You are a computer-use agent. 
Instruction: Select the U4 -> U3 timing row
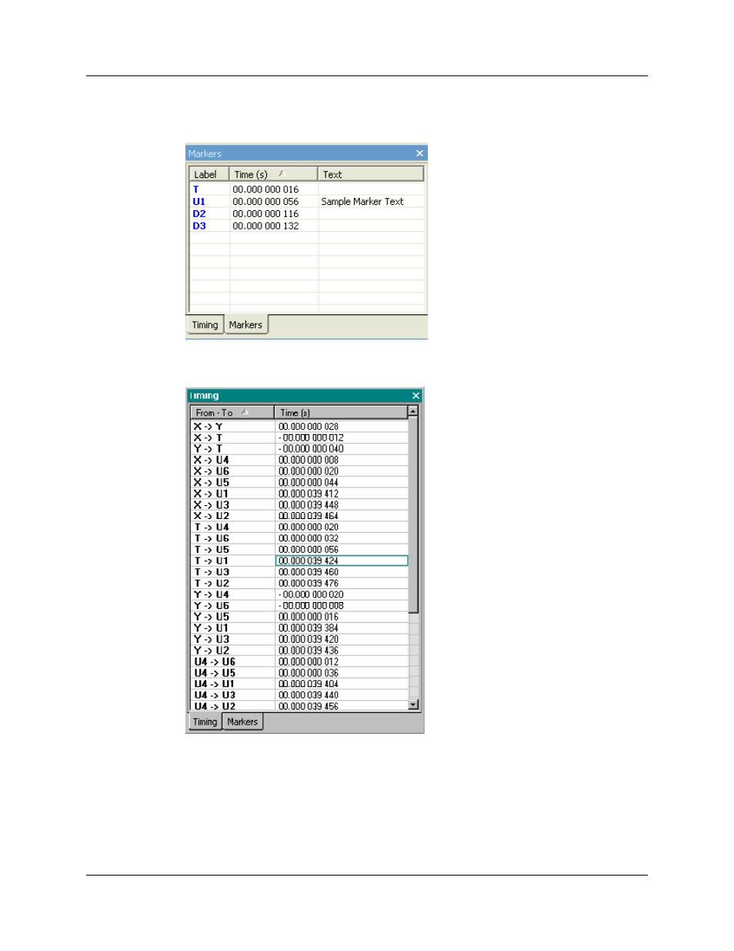pyautogui.click(x=299, y=695)
